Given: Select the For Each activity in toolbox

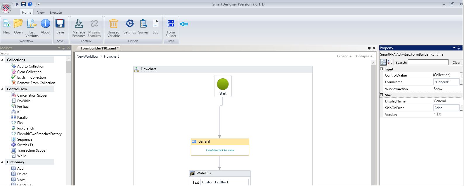Looking at the screenshot, I should (23, 107).
